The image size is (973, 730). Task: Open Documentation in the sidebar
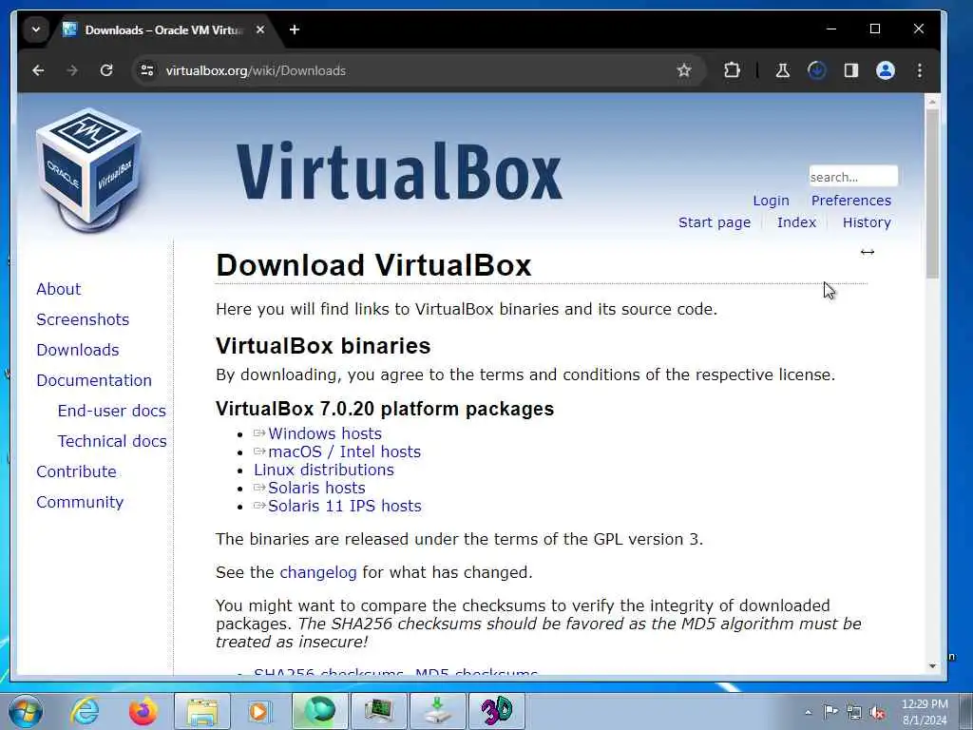coord(94,380)
